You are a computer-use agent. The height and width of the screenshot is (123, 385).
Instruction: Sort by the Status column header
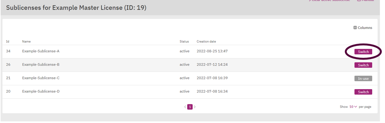click(x=184, y=42)
